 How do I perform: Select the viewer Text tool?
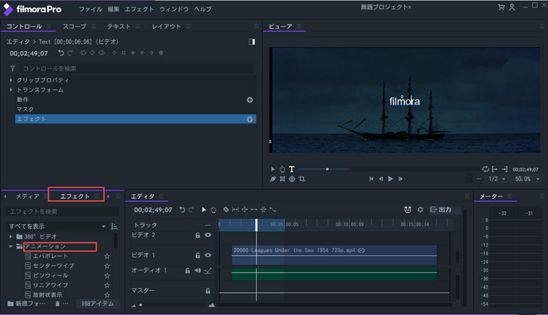pos(292,169)
